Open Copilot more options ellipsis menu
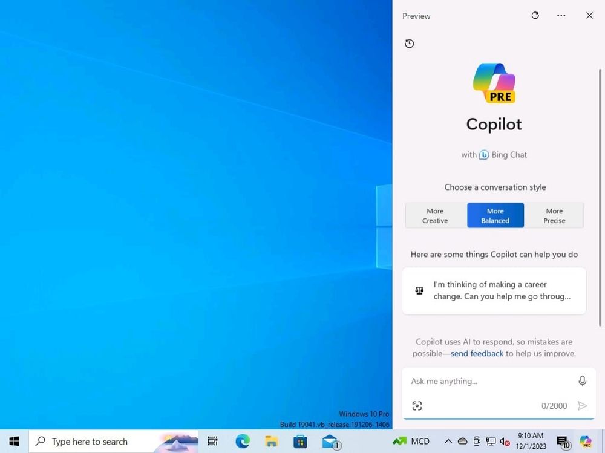 pos(561,16)
